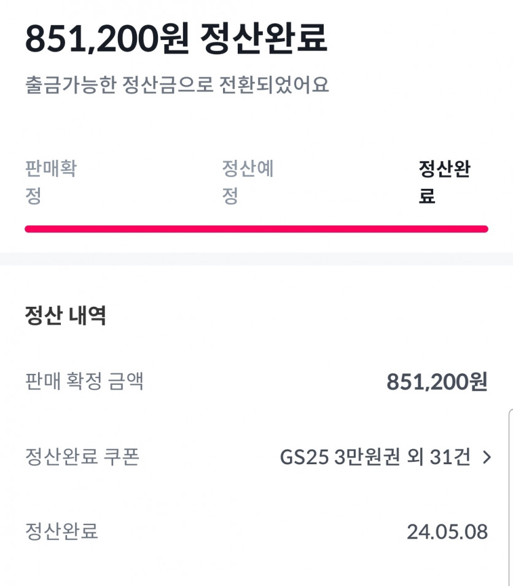This screenshot has width=513, height=586.
Task: Click the left end of the pink progress bar
Action: 28,229
